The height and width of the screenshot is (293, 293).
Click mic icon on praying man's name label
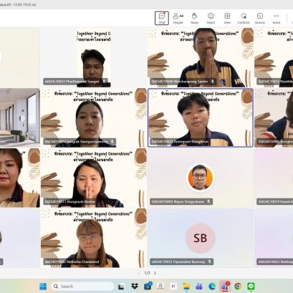[x=212, y=82]
